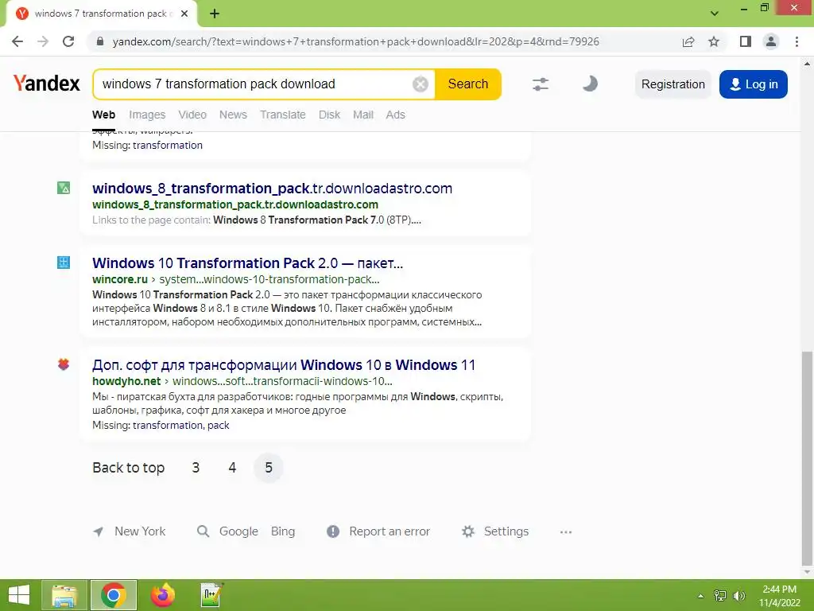Click the site lock icon in address bar
The height and width of the screenshot is (611, 814).
click(100, 41)
